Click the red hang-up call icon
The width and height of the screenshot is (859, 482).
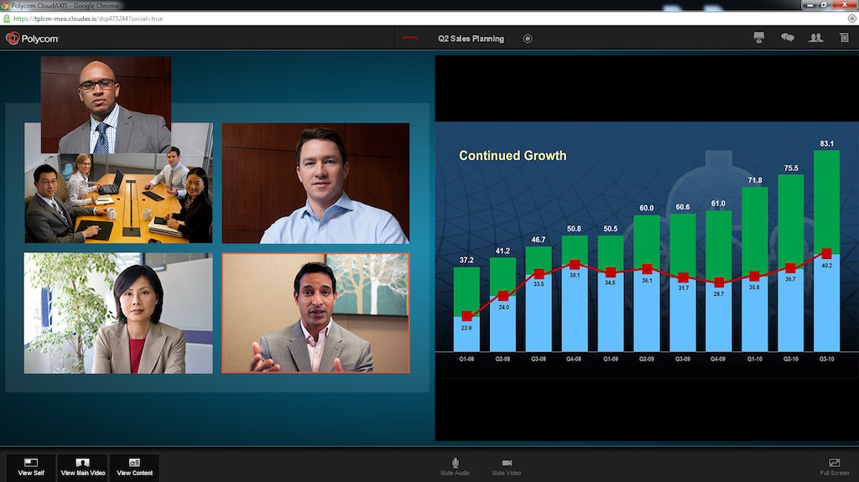410,39
